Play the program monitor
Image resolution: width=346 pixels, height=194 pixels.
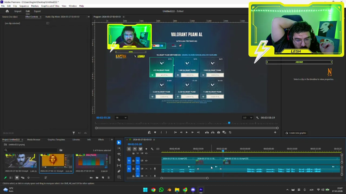[x=187, y=132]
